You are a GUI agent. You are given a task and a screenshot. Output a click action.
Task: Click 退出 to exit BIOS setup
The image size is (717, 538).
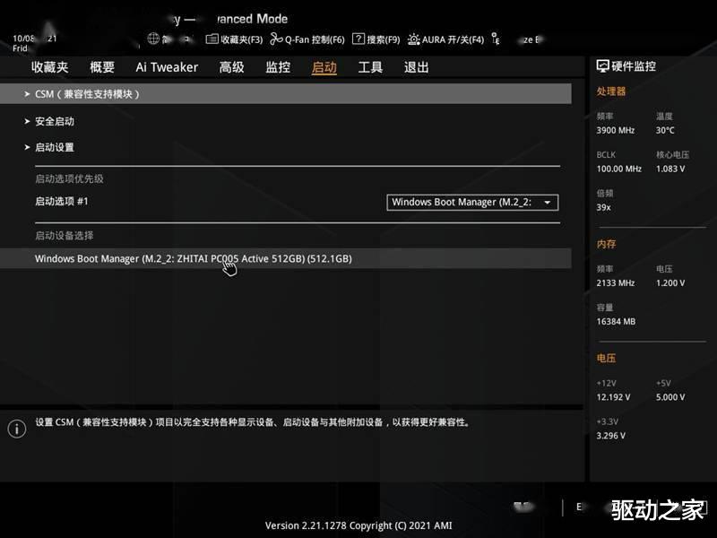(x=416, y=66)
